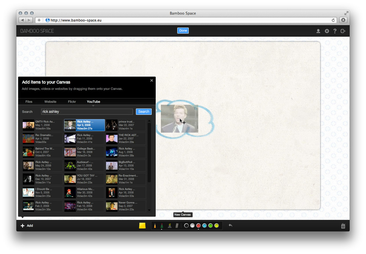The height and width of the screenshot is (254, 366).
Task: Pick blue pen color
Action: click(205, 226)
